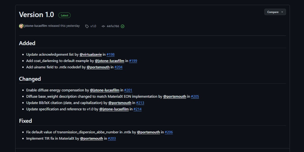Open pull request #206 link
Viewport: 304px width, 152px height.
click(x=169, y=132)
